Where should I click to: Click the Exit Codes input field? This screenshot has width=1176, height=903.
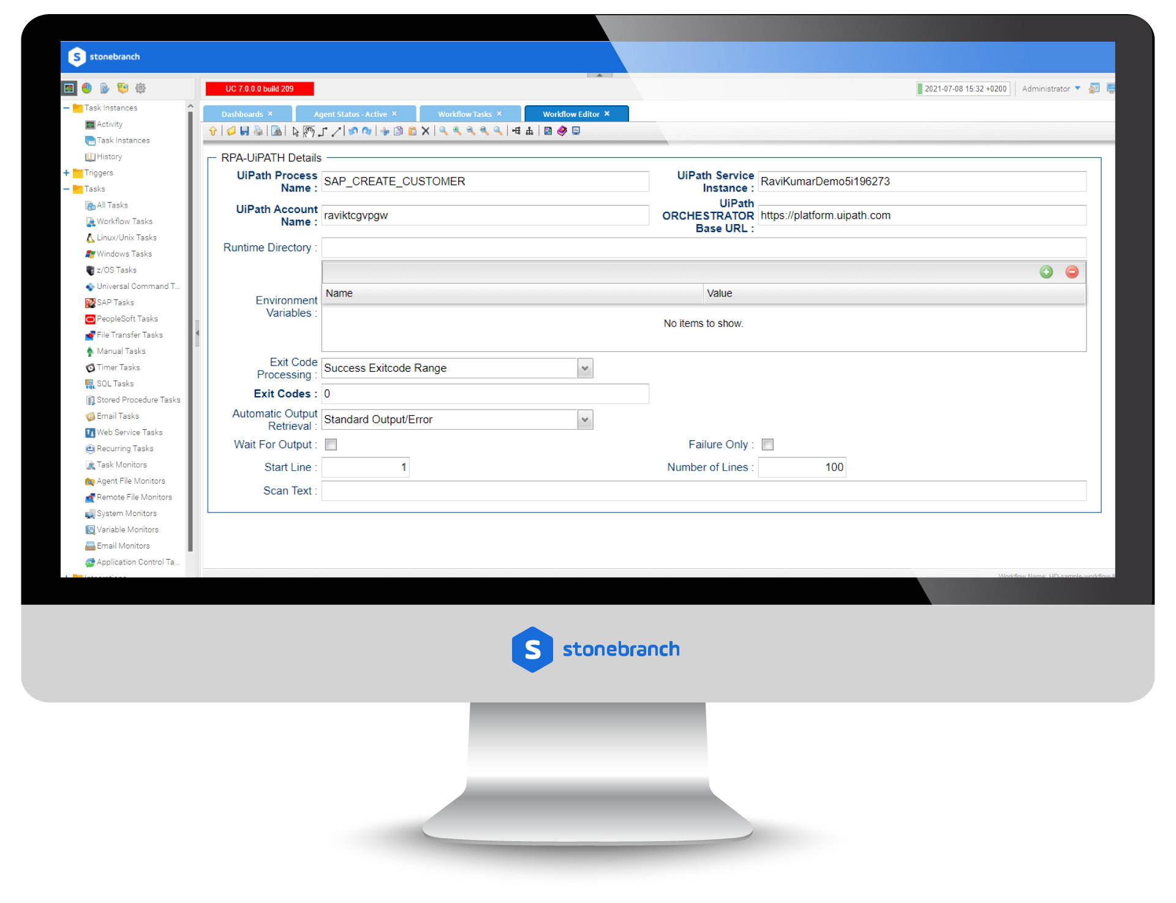coord(485,394)
